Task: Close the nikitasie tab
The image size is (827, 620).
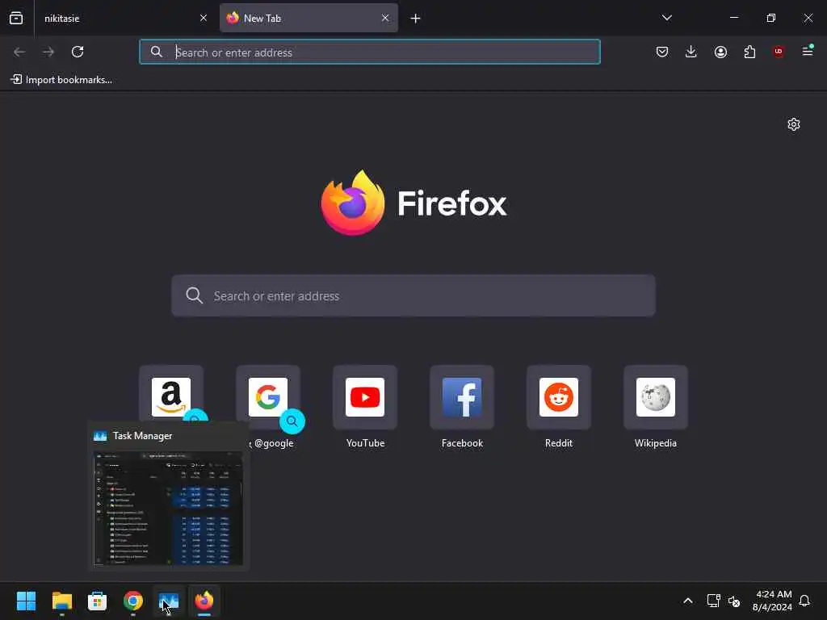Action: 203,18
